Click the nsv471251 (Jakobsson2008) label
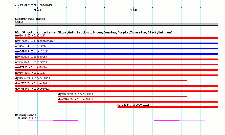 pyautogui.click(x=34, y=41)
